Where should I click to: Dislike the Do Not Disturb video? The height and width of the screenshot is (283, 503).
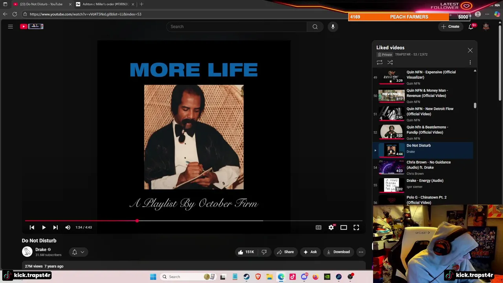tap(264, 252)
